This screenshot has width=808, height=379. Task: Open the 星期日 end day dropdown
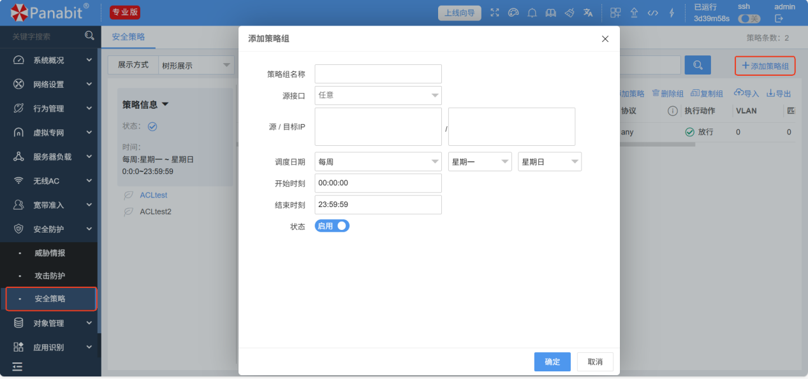[x=549, y=162]
